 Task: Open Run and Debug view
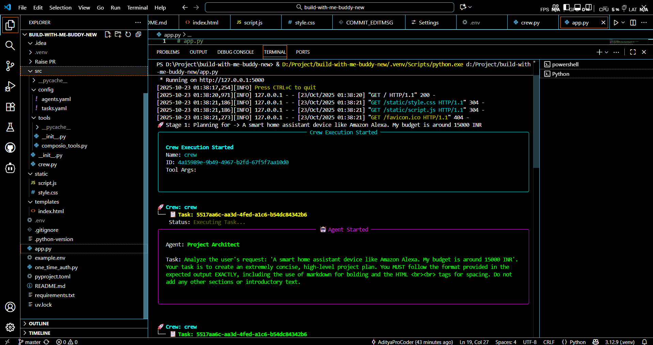click(x=10, y=86)
